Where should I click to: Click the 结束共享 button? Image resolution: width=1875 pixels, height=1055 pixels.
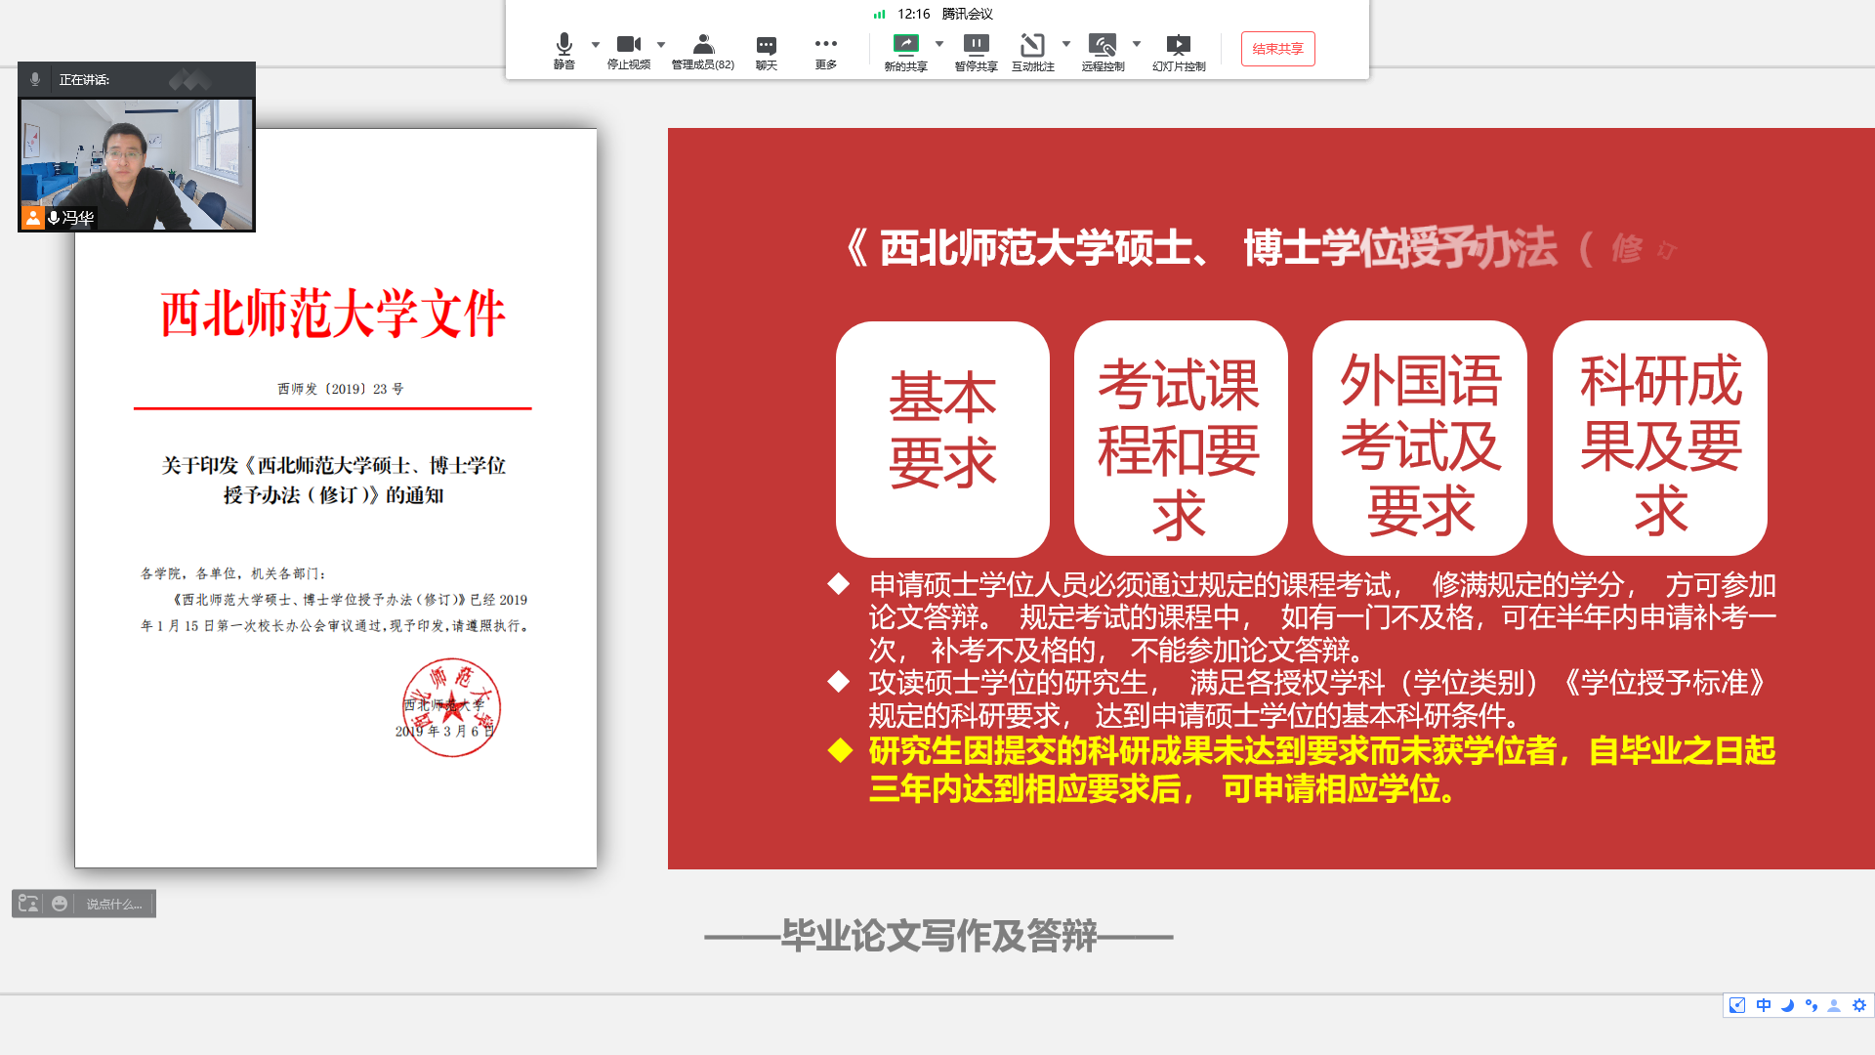tap(1277, 49)
